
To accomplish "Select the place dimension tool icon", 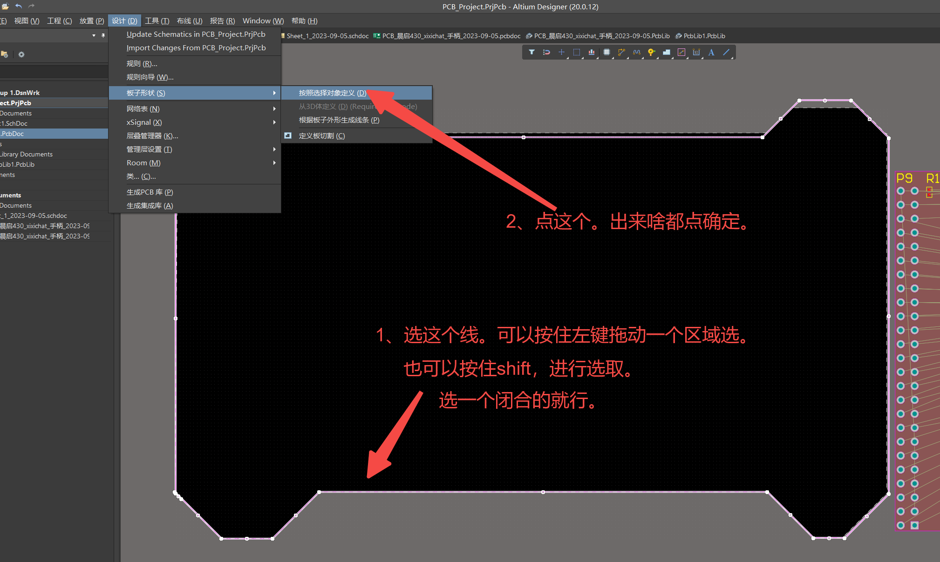I will pyautogui.click(x=696, y=52).
